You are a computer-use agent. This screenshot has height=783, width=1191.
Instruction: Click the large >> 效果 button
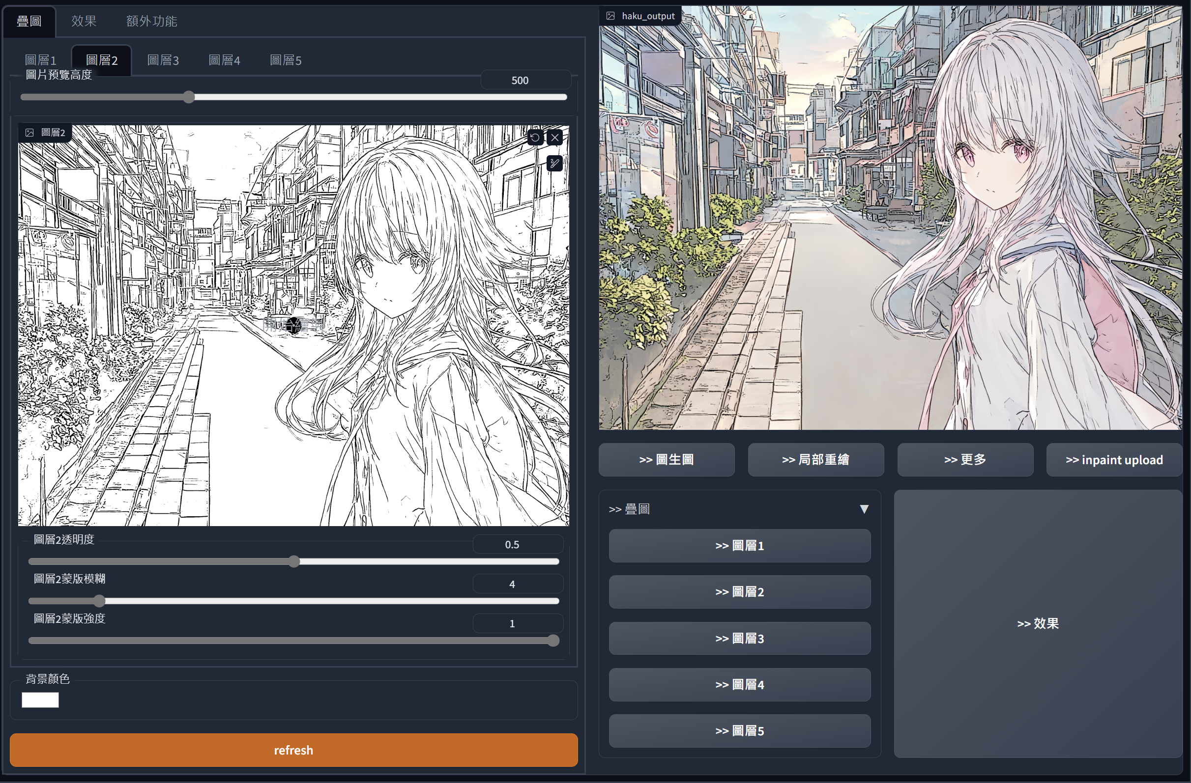point(1038,623)
